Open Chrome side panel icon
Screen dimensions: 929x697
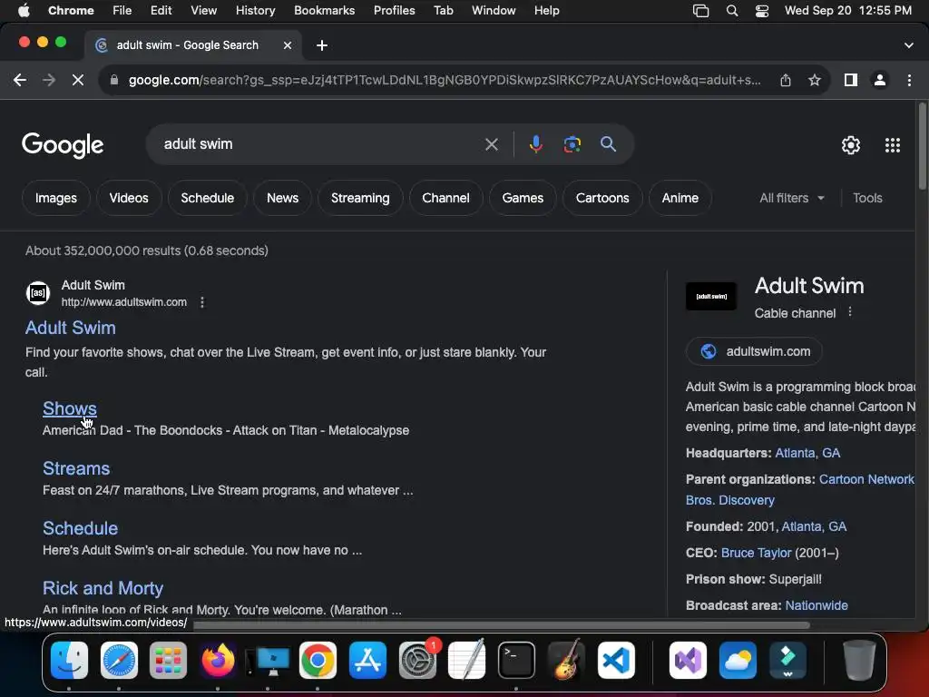(851, 80)
